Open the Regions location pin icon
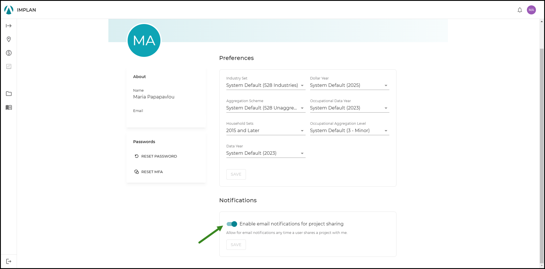Viewport: 545px width, 269px height. (x=9, y=39)
